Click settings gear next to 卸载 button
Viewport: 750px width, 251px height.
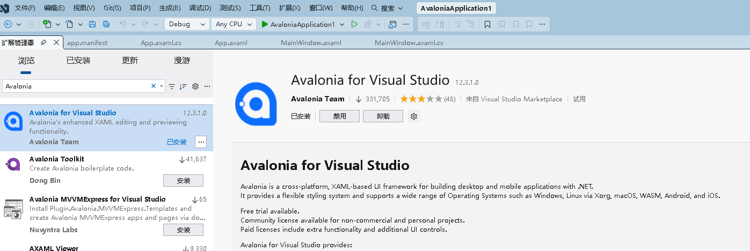click(x=413, y=116)
